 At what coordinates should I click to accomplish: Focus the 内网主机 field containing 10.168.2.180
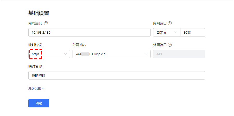(89, 32)
